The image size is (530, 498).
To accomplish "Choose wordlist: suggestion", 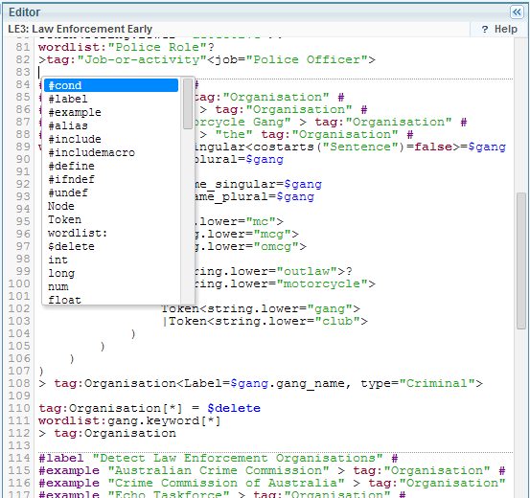I will pos(111,233).
